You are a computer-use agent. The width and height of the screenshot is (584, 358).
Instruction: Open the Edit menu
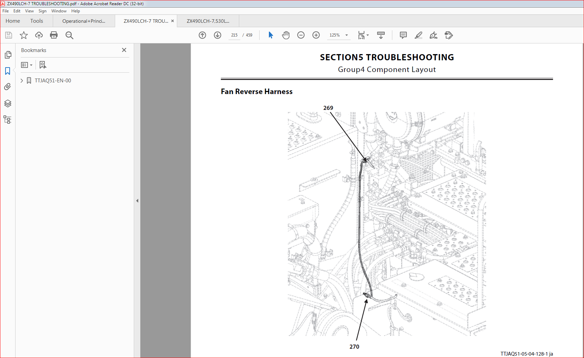pos(17,11)
